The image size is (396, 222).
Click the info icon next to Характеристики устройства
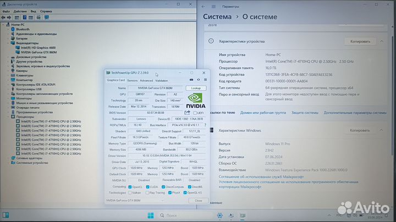211,41
